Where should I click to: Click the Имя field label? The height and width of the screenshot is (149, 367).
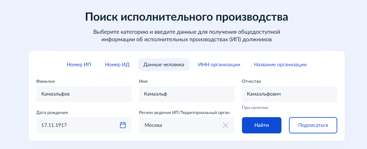pyautogui.click(x=143, y=81)
